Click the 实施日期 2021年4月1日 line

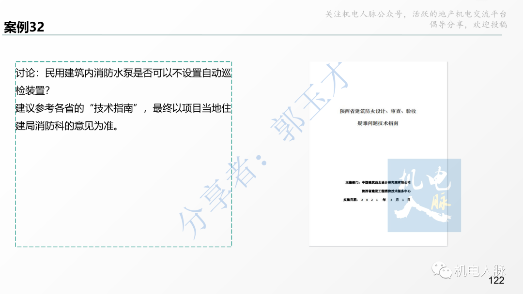(x=377, y=200)
